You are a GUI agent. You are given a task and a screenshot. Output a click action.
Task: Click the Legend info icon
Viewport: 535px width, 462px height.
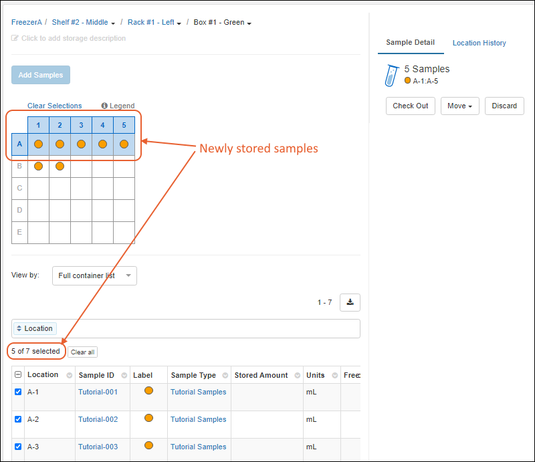[x=105, y=106]
